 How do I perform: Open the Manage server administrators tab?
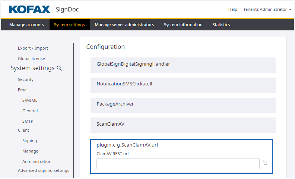click(124, 25)
